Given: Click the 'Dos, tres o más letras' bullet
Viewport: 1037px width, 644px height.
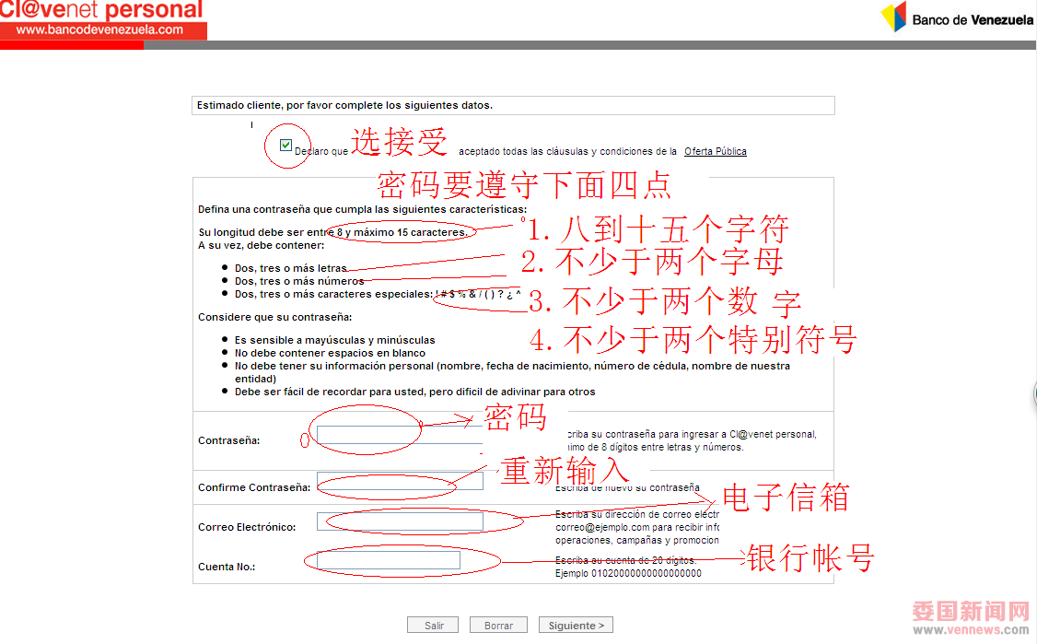Looking at the screenshot, I should click(290, 268).
